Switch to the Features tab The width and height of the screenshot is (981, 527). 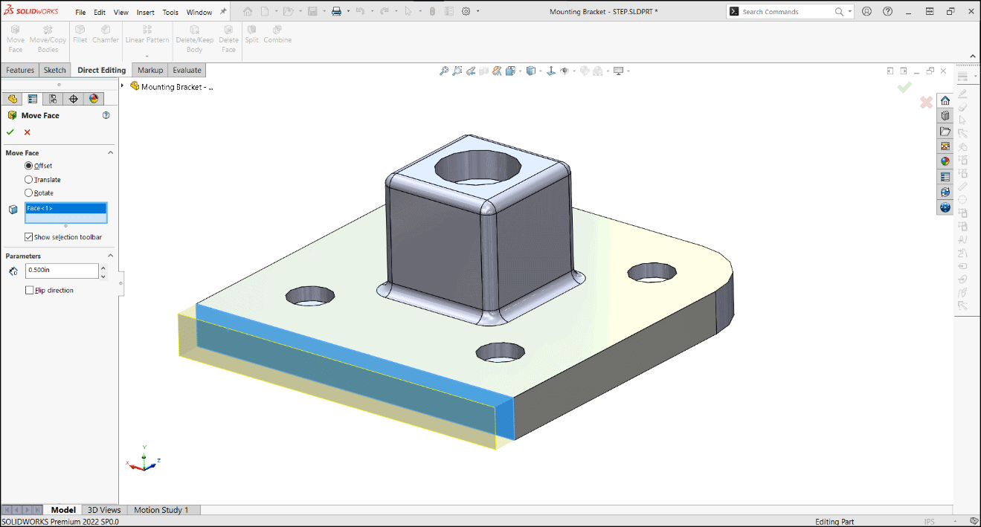20,70
